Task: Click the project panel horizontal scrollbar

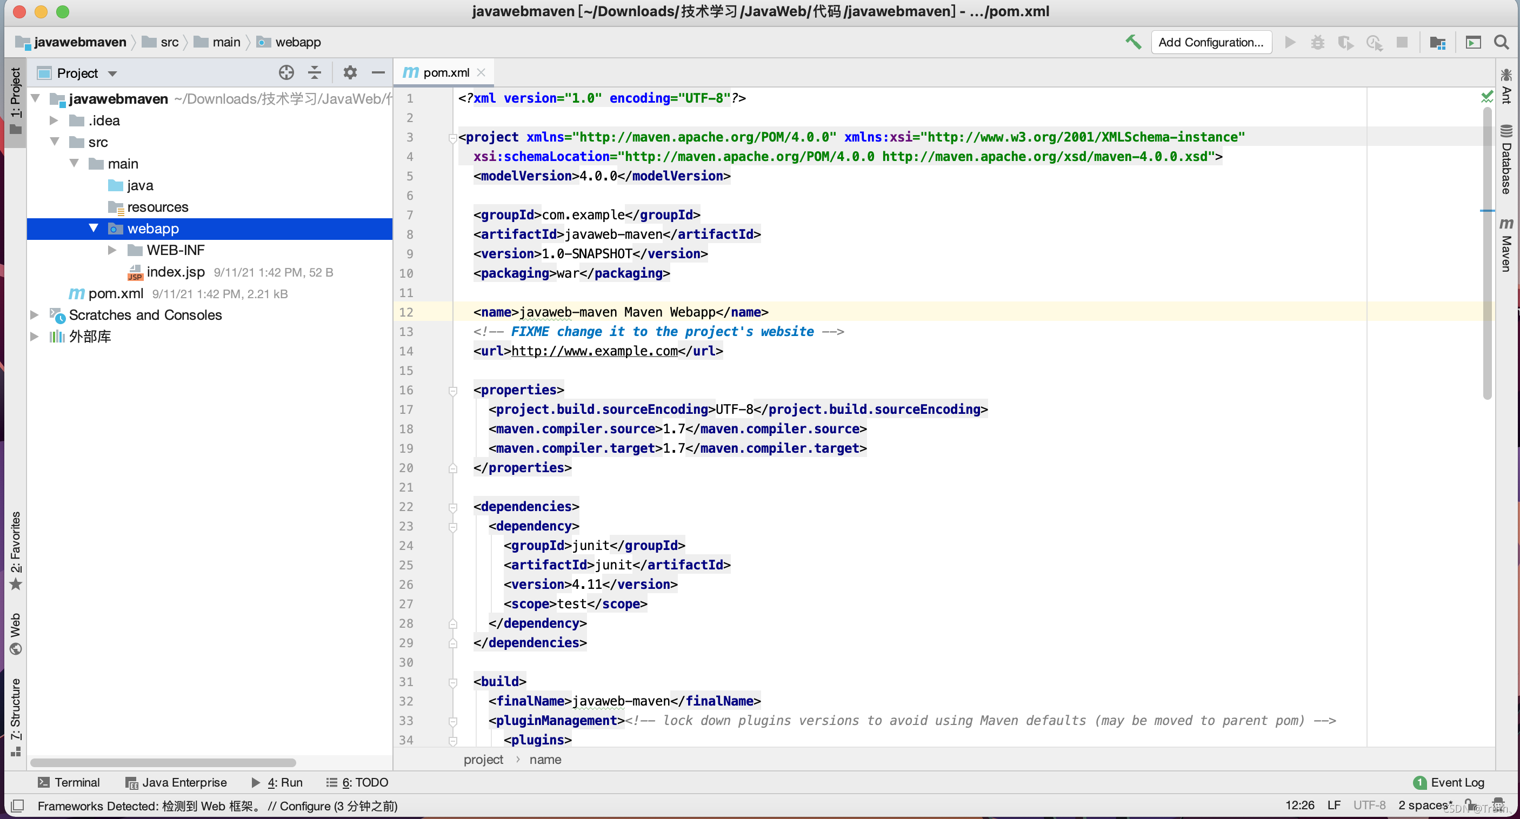Action: coord(163,762)
